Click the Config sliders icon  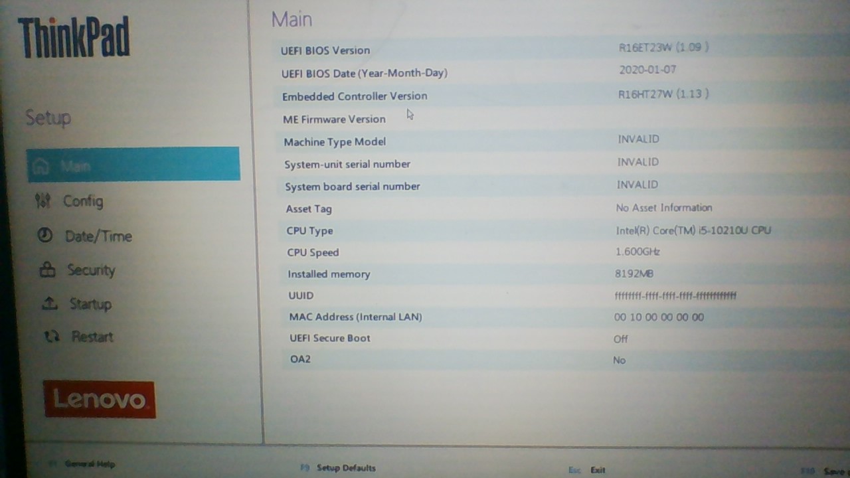click(x=42, y=200)
